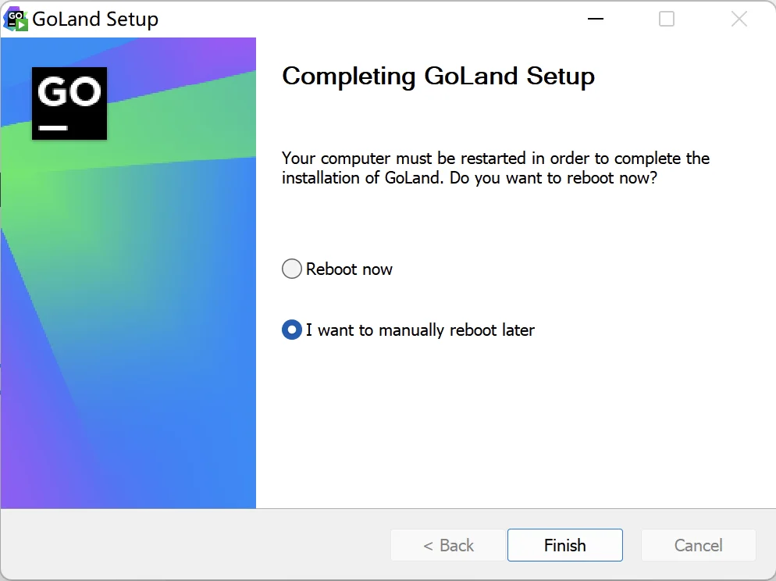Image resolution: width=776 pixels, height=581 pixels.
Task: Click the gray footer area left of Back
Action: 195,544
